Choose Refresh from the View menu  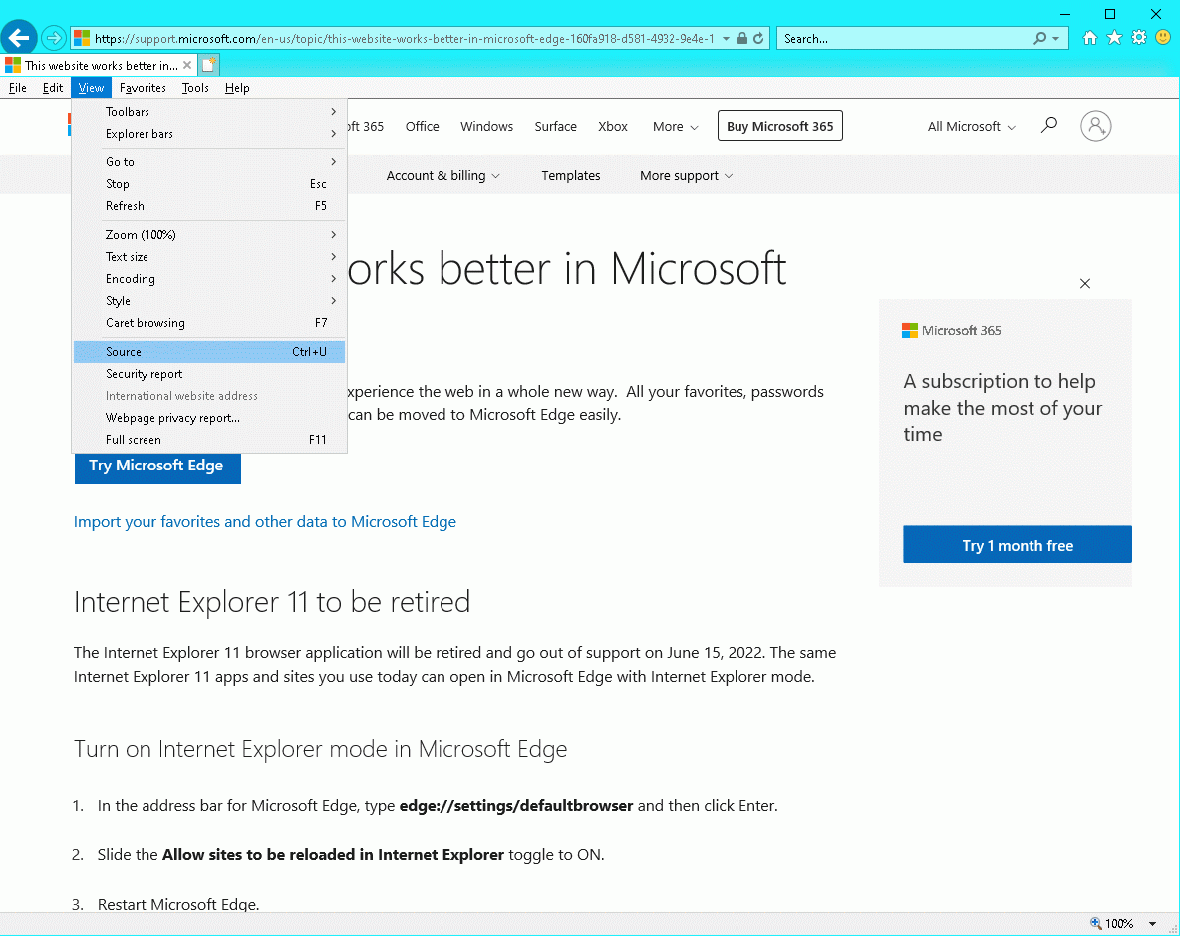(x=209, y=205)
